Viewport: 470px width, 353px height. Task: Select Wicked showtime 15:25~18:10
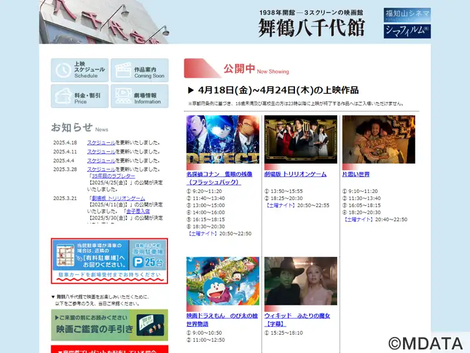pyautogui.click(x=284, y=333)
